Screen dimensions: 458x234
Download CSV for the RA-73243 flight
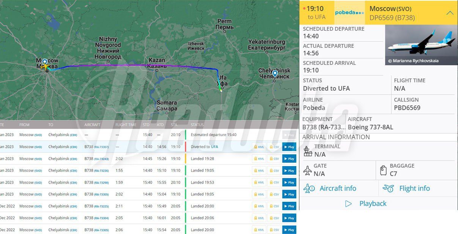coord(274,159)
